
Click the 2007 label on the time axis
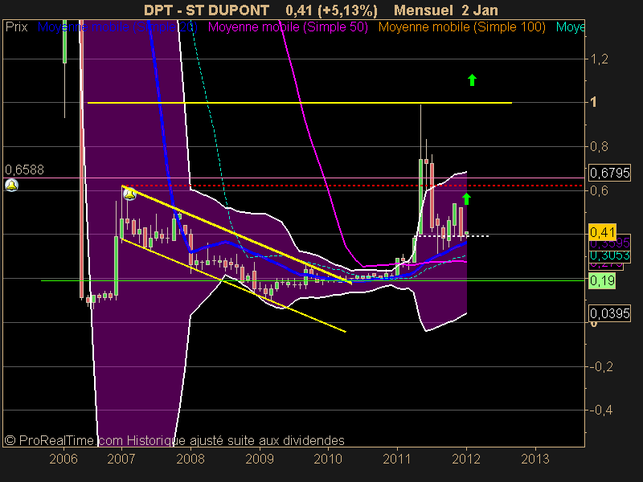(121, 459)
